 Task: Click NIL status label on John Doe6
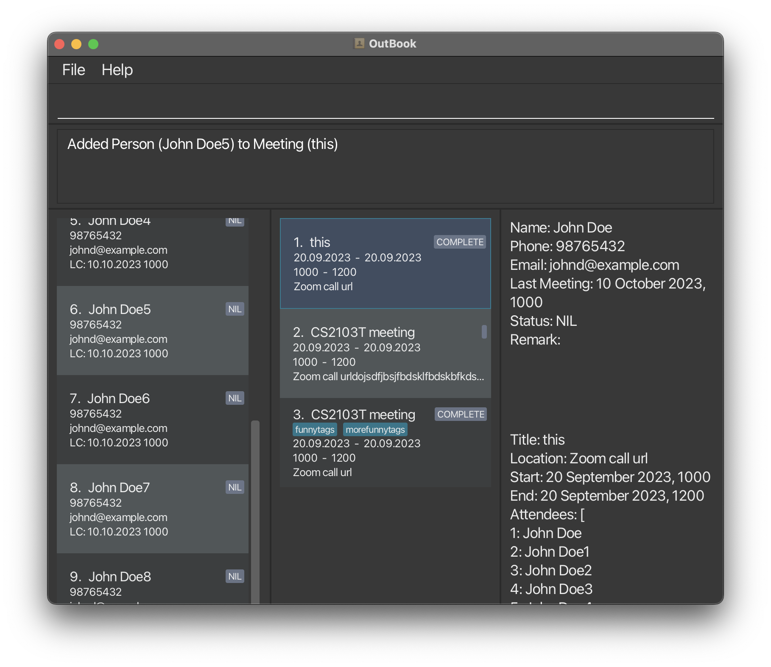pyautogui.click(x=235, y=398)
